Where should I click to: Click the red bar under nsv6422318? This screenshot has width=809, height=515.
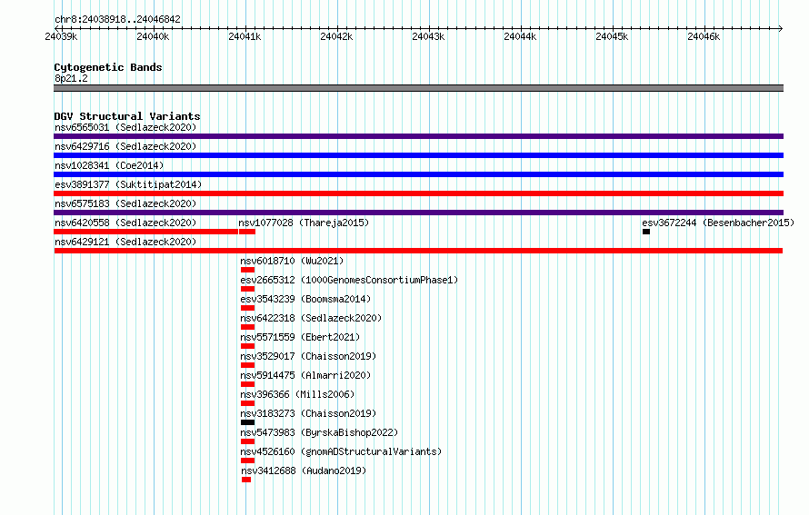point(247,327)
